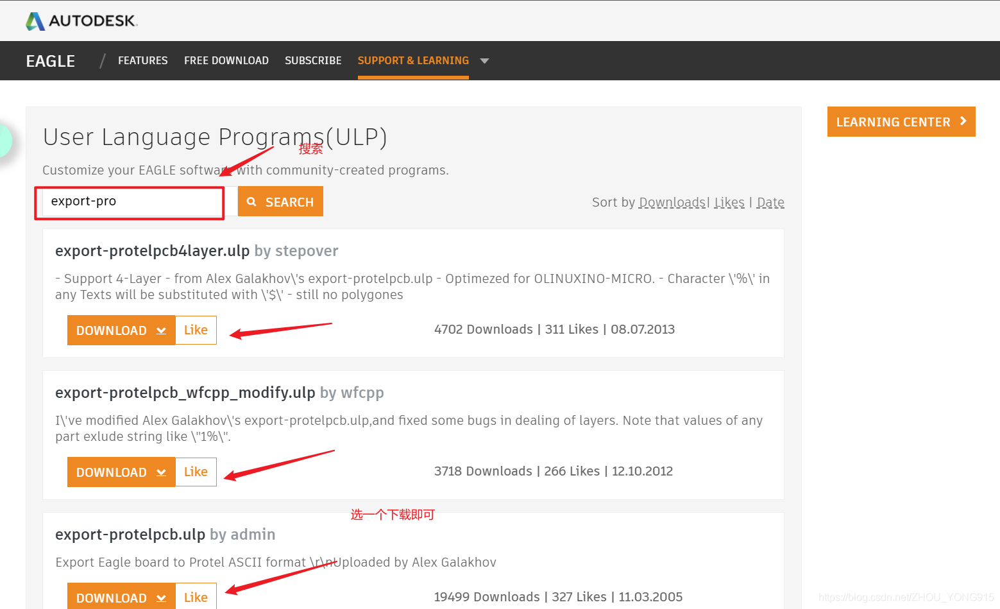This screenshot has height=609, width=1000.
Task: Click the Autodesk logo
Action: click(x=81, y=21)
